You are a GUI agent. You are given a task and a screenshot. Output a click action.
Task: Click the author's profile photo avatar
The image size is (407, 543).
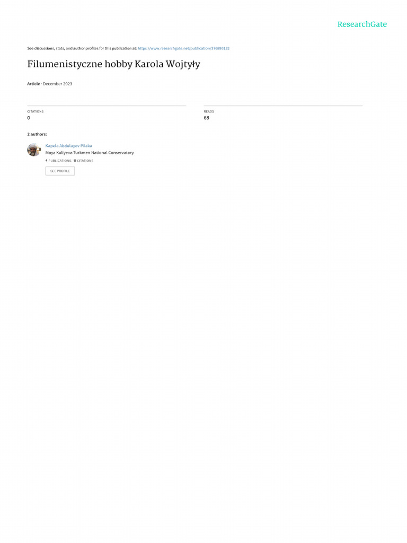coord(34,150)
